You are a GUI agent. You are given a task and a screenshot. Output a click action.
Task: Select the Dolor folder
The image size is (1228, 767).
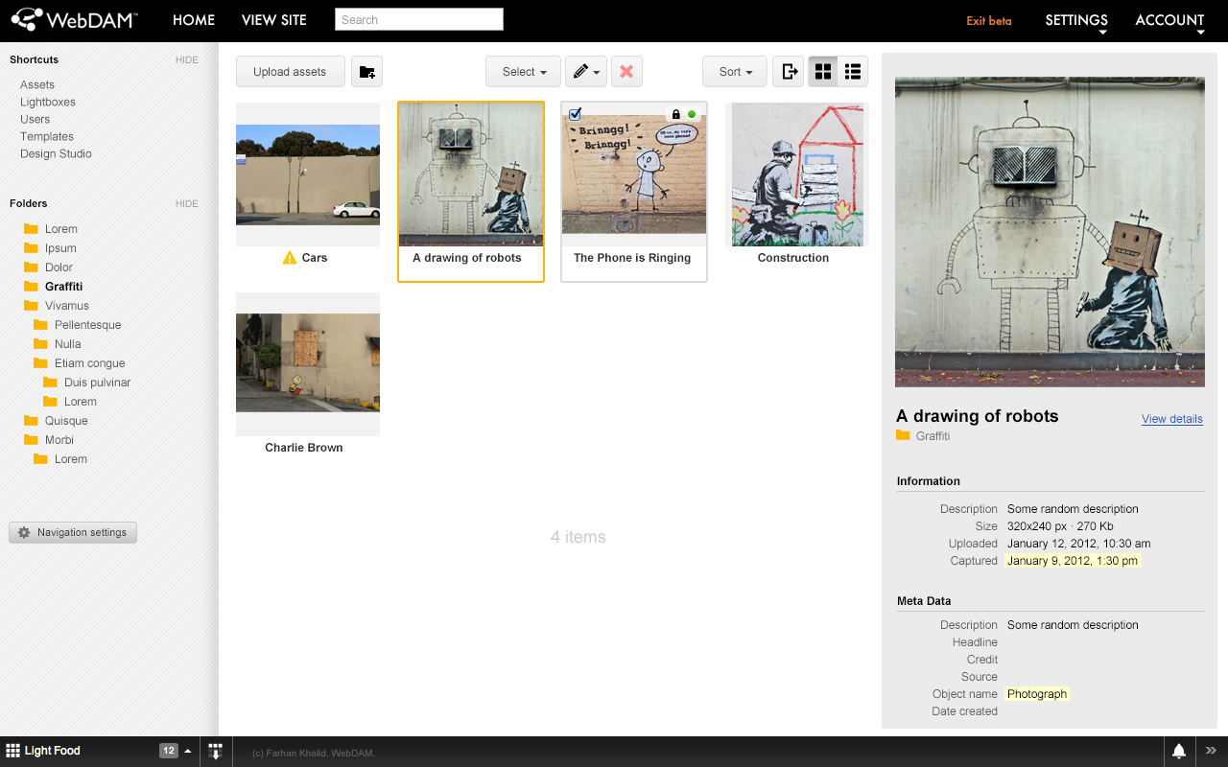pos(59,267)
